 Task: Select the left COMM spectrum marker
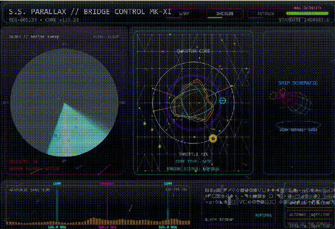click(57, 203)
